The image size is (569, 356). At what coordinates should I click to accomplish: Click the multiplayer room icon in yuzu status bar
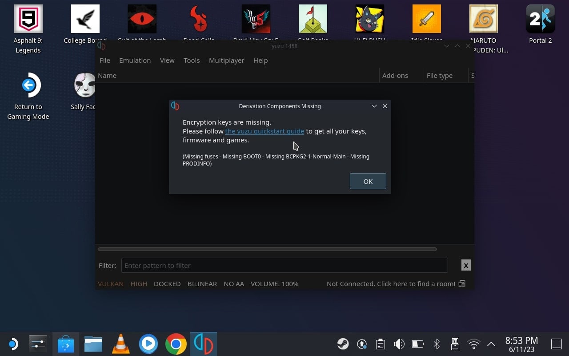tap(462, 283)
